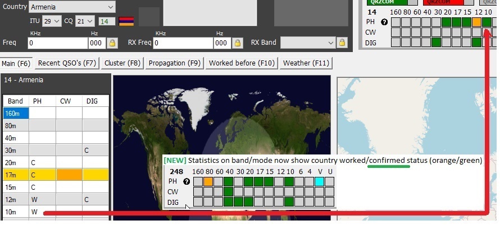Click the C in the 15m PH cell
The width and height of the screenshot is (500, 225).
(33, 187)
